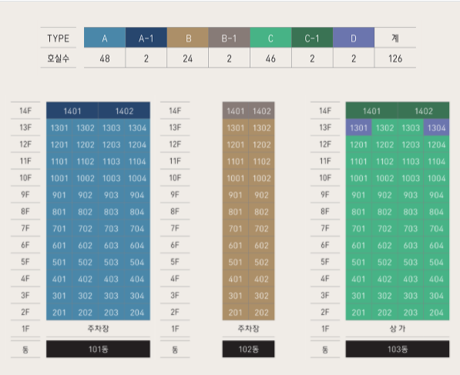The width and height of the screenshot is (460, 375).
Task: Click the TYPE row label
Action: [59, 38]
